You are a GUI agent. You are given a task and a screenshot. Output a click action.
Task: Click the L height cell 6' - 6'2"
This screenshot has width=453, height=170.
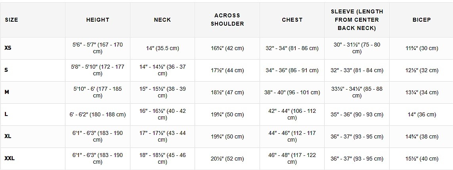pos(97,114)
